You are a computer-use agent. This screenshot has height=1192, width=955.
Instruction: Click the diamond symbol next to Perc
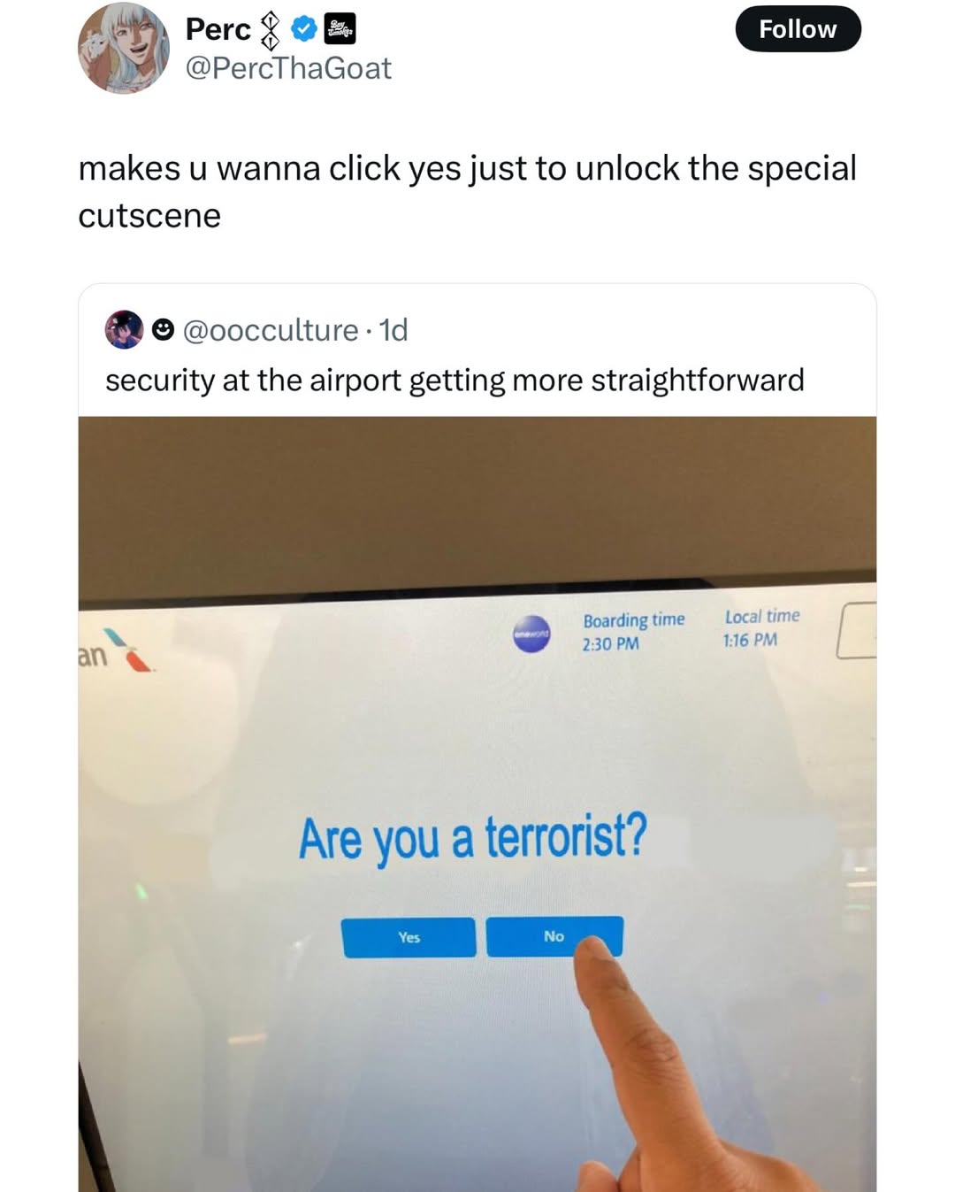point(271,30)
